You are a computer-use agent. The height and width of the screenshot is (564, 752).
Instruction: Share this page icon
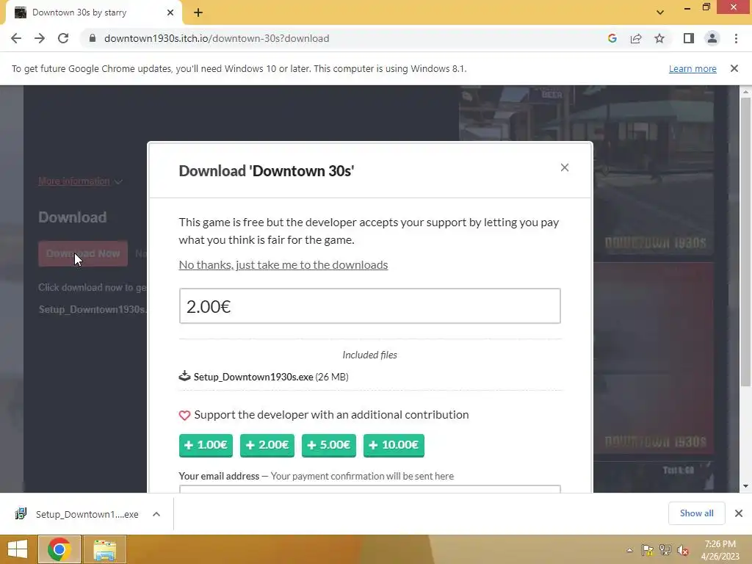pos(636,38)
